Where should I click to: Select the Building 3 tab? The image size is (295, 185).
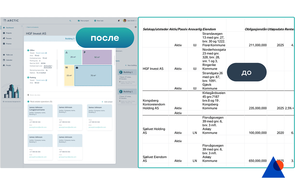point(70,39)
